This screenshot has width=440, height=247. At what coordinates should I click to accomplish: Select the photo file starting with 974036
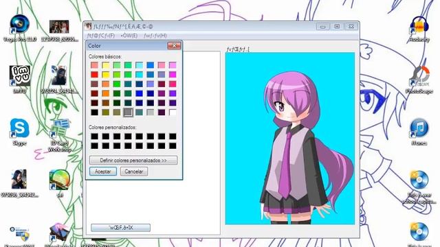[x=19, y=183]
